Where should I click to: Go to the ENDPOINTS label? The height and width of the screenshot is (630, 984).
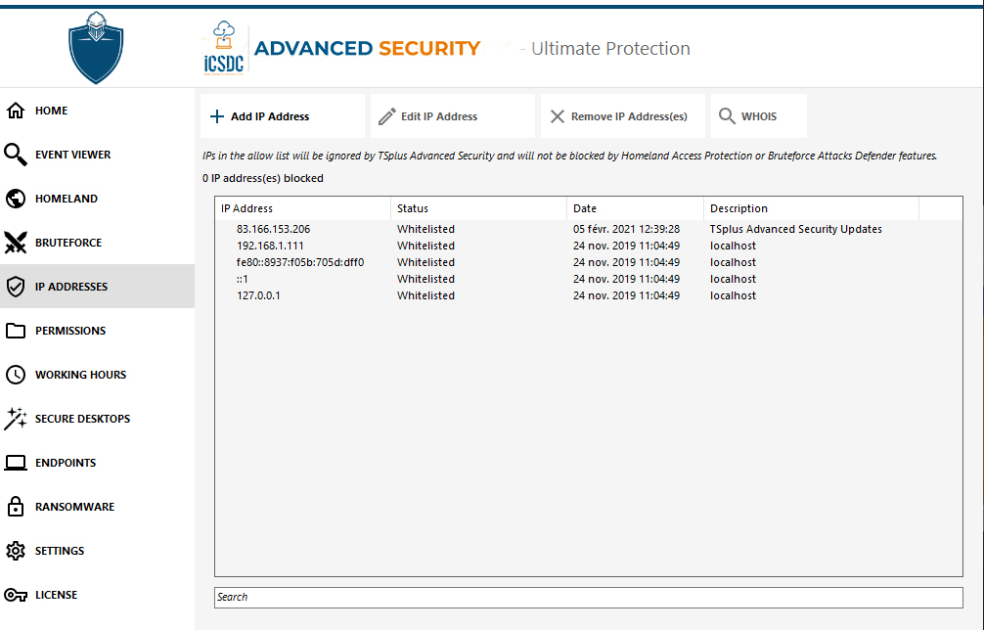[66, 463]
